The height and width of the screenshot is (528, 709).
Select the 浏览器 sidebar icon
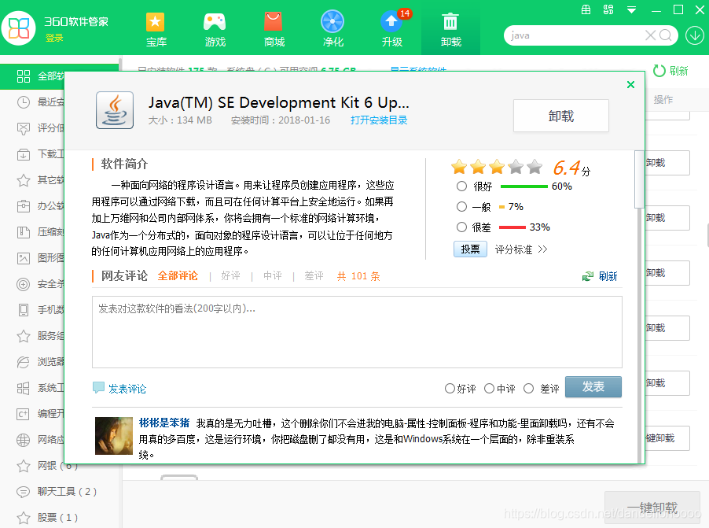24,362
